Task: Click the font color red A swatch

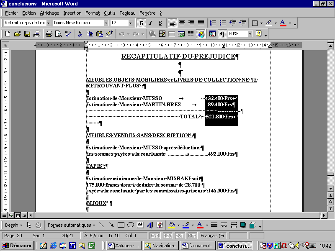Action: pyautogui.click(x=283, y=23)
